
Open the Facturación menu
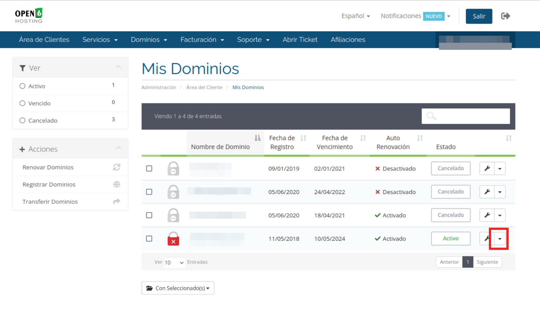[x=202, y=40]
